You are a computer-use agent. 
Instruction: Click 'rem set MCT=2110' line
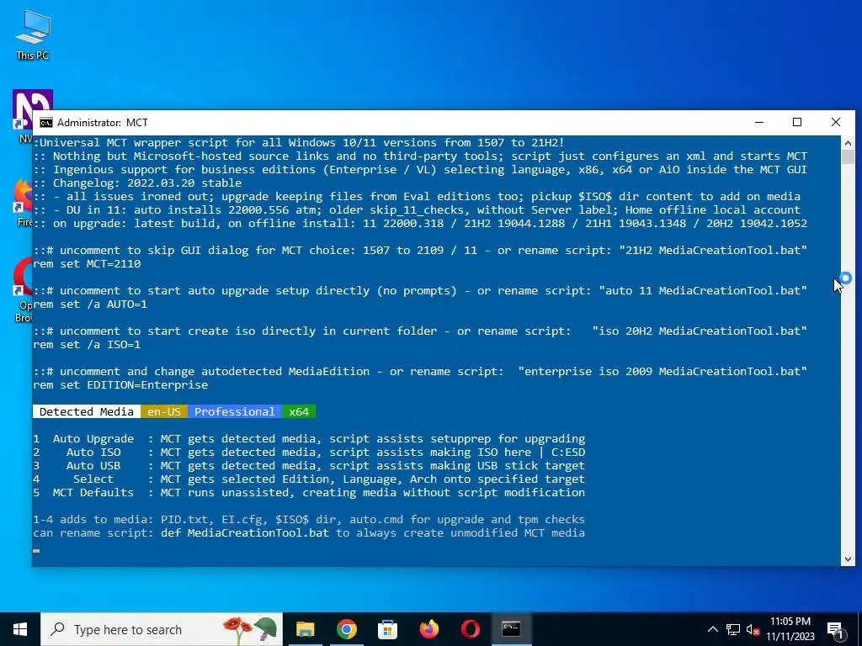(x=87, y=263)
